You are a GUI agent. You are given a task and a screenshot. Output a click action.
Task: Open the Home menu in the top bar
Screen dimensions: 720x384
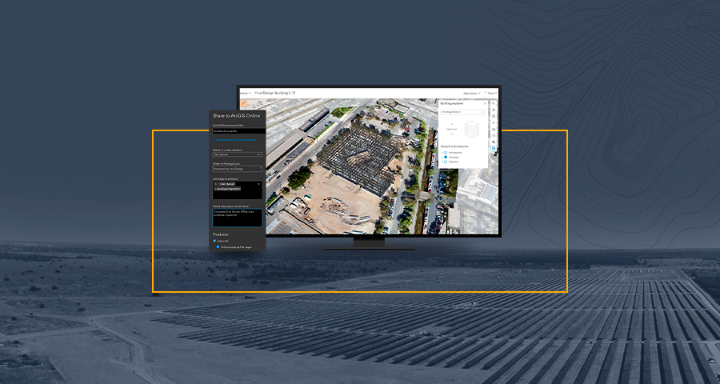245,94
